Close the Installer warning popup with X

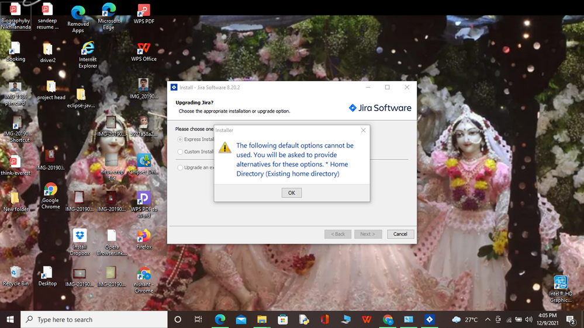coord(363,130)
